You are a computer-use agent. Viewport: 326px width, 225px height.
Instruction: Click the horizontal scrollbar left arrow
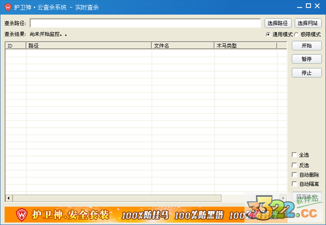[x=9, y=198]
